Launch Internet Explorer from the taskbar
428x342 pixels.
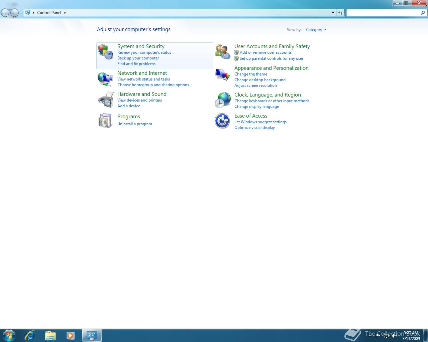(30, 335)
